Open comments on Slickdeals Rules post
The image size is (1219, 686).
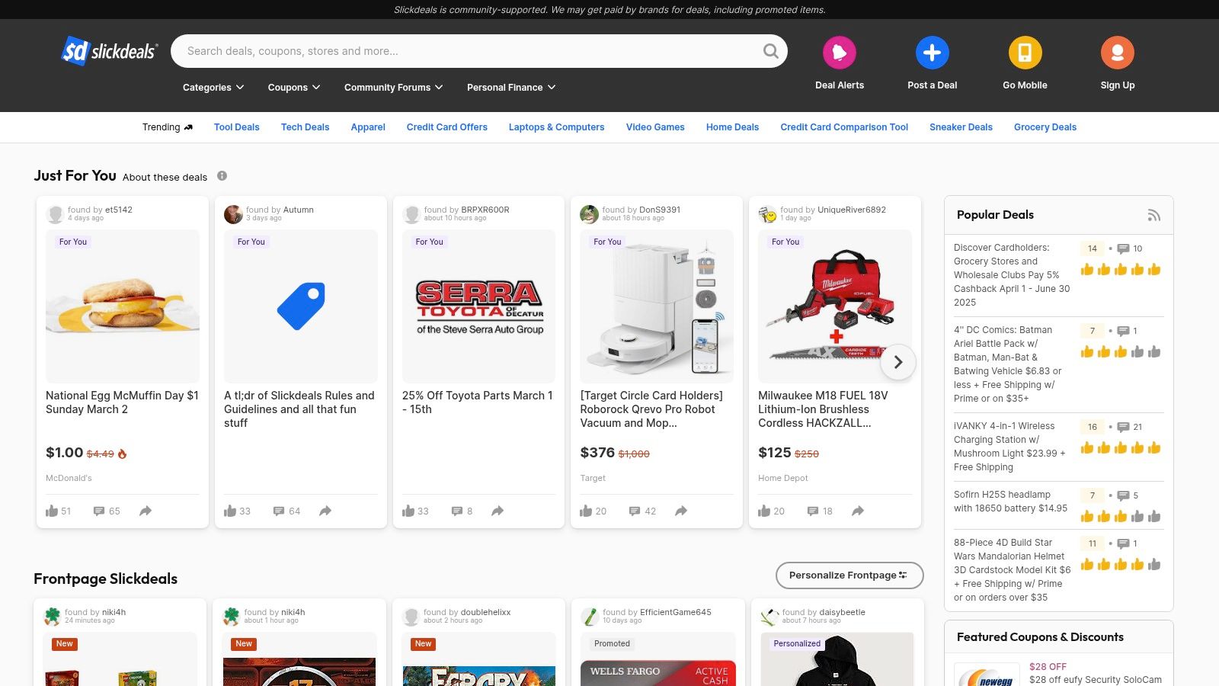(279, 511)
